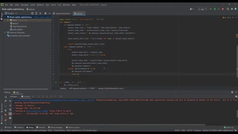View breakpoints in Debug panel
Image resolution: width=238 pixels, height=134 pixels.
(6, 120)
